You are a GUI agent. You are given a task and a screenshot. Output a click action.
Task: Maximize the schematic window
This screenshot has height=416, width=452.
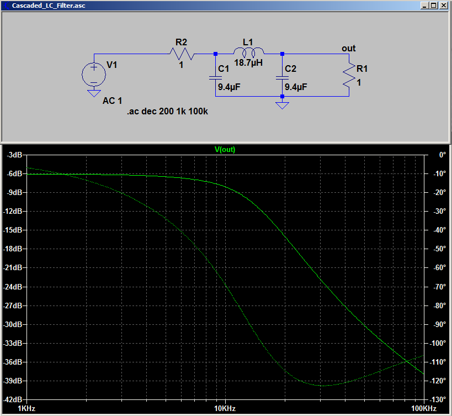[x=434, y=6]
